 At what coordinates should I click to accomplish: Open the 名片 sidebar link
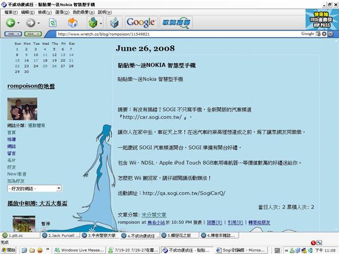click(12, 160)
